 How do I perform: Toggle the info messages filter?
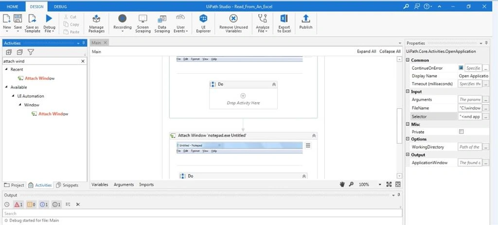[44, 205]
